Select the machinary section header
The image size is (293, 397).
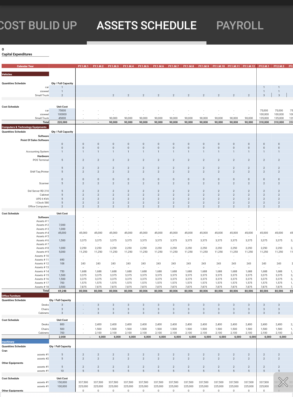(25, 342)
